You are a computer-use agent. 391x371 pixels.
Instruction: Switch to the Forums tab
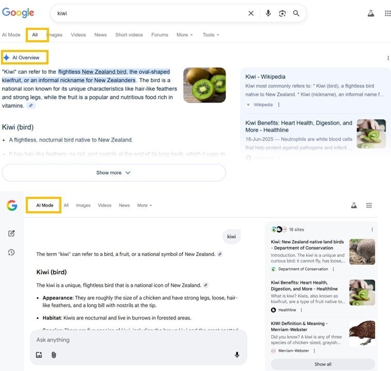[x=159, y=35]
